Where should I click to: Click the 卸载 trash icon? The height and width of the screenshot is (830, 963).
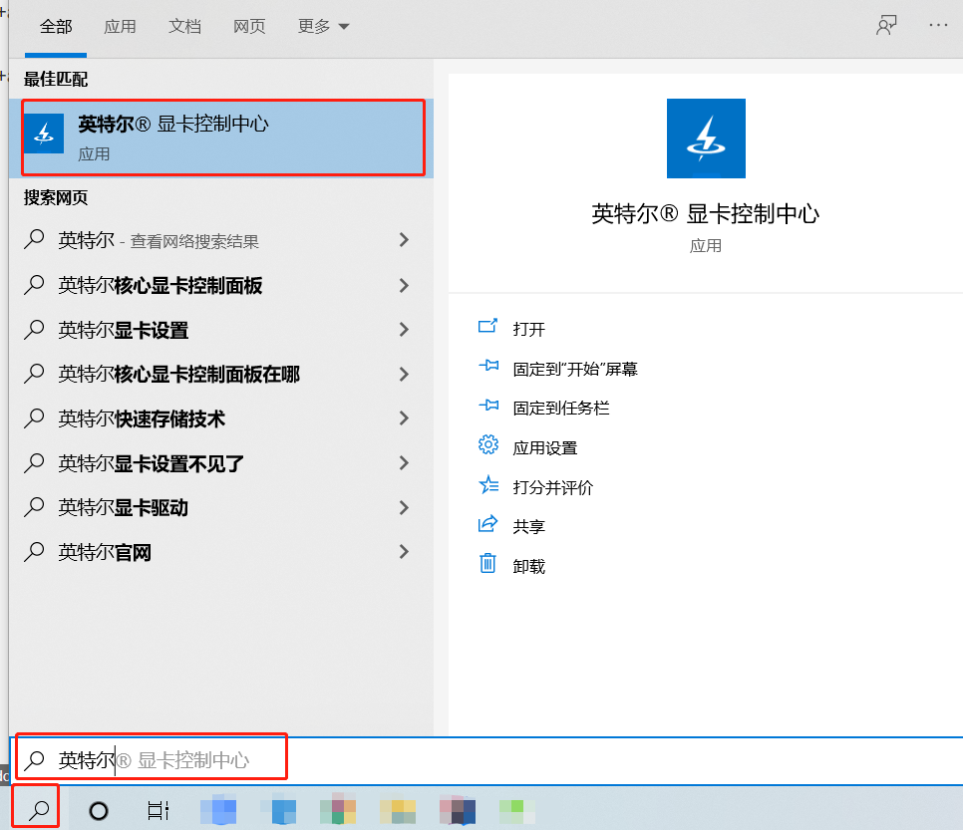click(x=488, y=565)
